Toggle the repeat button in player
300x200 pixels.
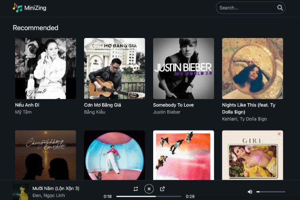(x=136, y=189)
